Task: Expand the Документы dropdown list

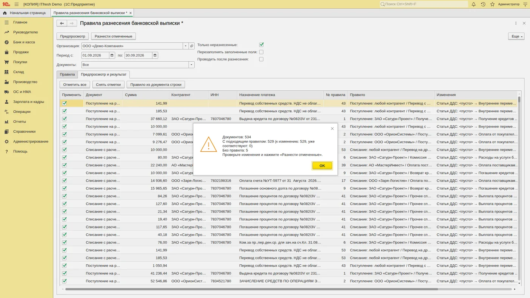Action: (192, 65)
